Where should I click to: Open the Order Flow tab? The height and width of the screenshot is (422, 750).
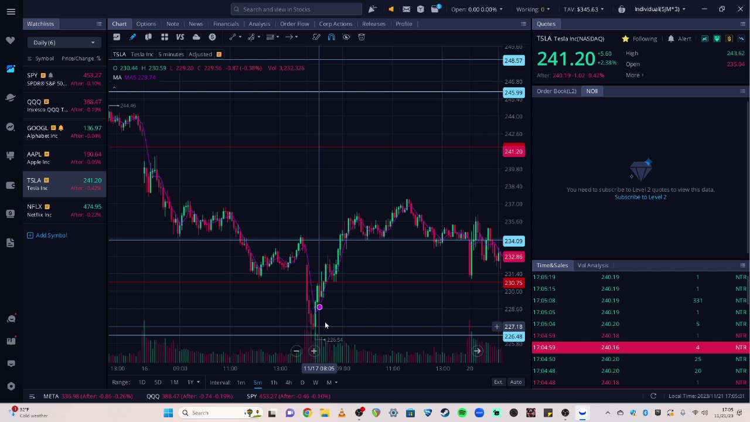tap(294, 23)
